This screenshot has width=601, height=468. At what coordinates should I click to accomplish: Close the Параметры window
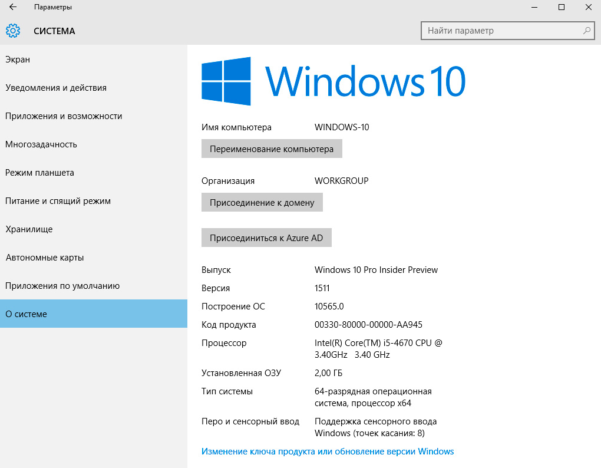[x=588, y=7]
